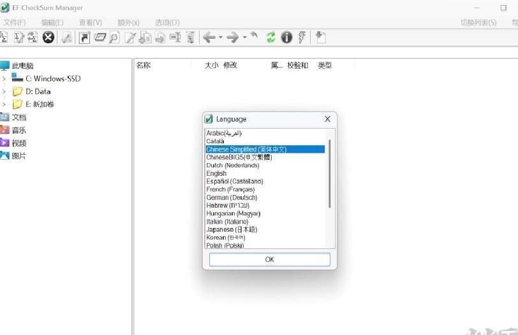Image resolution: width=518 pixels, height=335 pixels.
Task: Go back with the left arrow icon
Action: point(209,38)
